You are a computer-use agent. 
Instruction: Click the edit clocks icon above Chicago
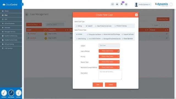tap(21, 88)
